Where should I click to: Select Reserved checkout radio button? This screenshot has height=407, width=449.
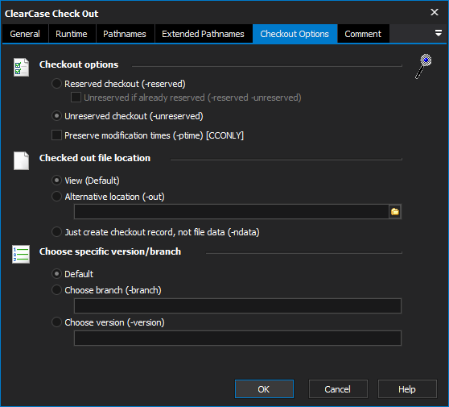[56, 84]
